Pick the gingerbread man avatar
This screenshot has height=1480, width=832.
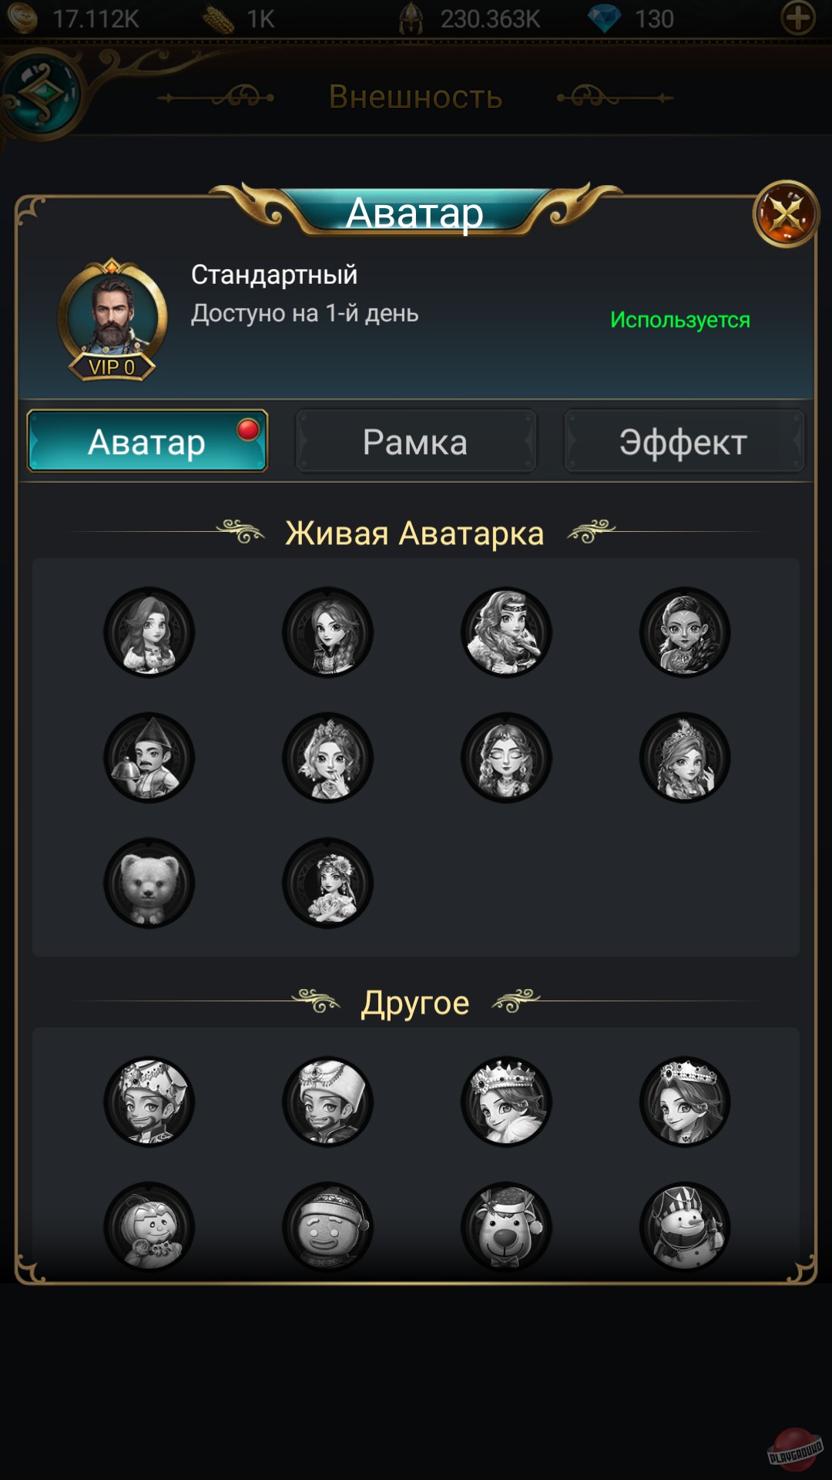point(328,1226)
